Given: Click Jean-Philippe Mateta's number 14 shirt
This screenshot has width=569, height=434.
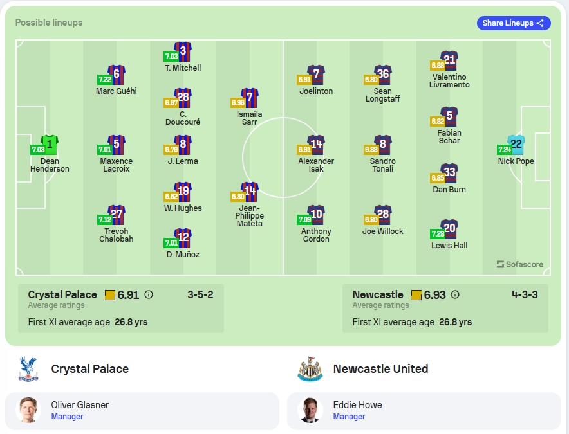Looking at the screenshot, I should [x=250, y=192].
